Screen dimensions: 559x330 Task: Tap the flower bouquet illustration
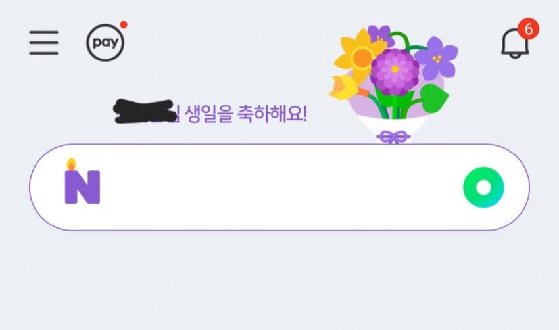point(393,85)
